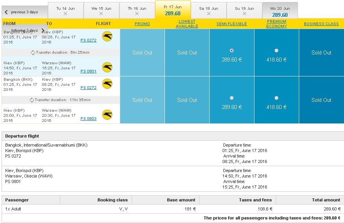Open the Fr 17 Jun date tab
Screen dimensions: 344x223
click(173, 10)
